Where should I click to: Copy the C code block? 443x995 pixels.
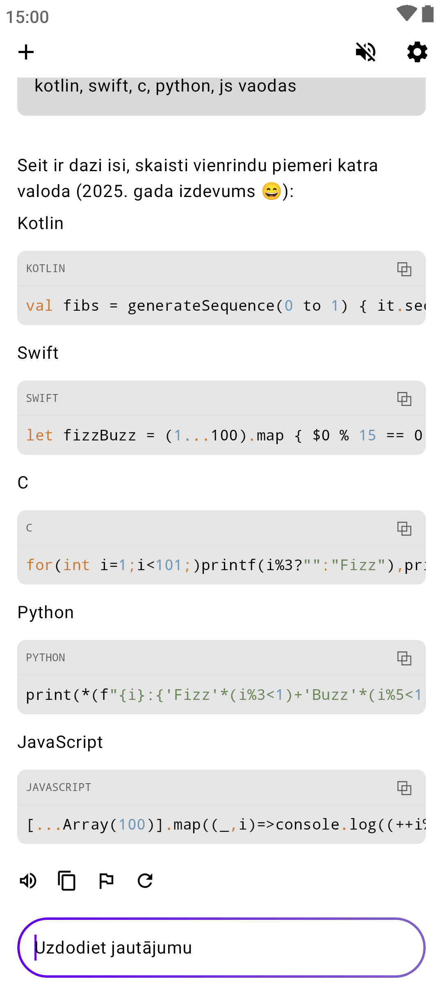pos(404,528)
